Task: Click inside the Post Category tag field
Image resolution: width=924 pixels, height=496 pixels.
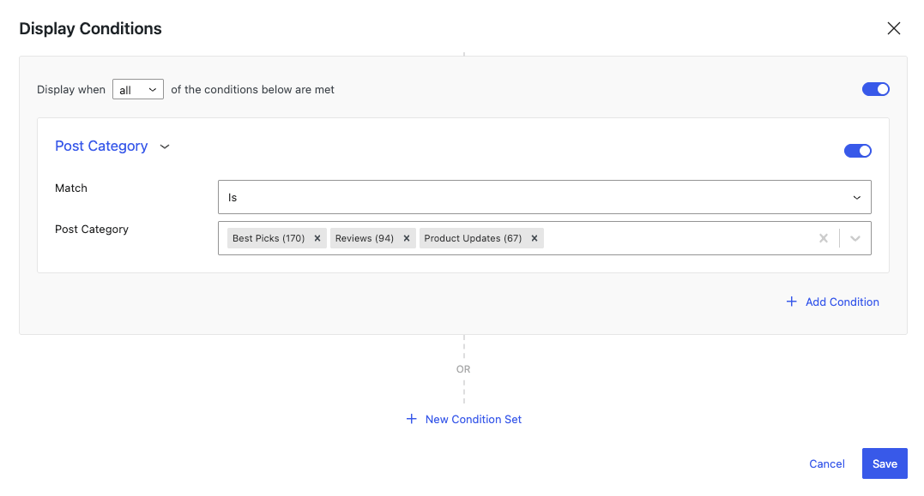Action: 678,238
